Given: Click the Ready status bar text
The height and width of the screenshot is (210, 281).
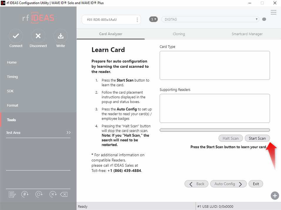Looking at the screenshot, I should [83, 206].
